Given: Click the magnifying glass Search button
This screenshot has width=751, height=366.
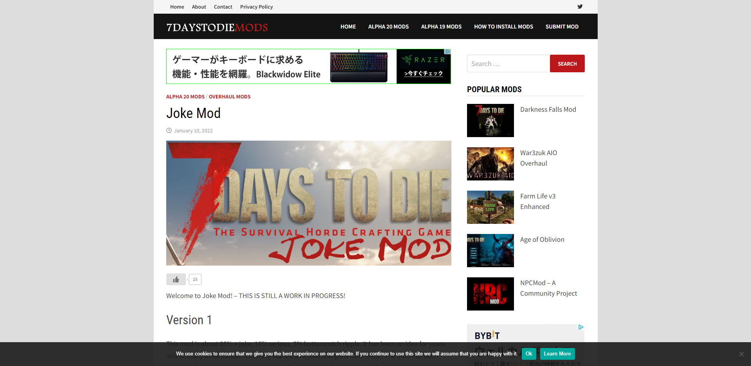Looking at the screenshot, I should 567,63.
